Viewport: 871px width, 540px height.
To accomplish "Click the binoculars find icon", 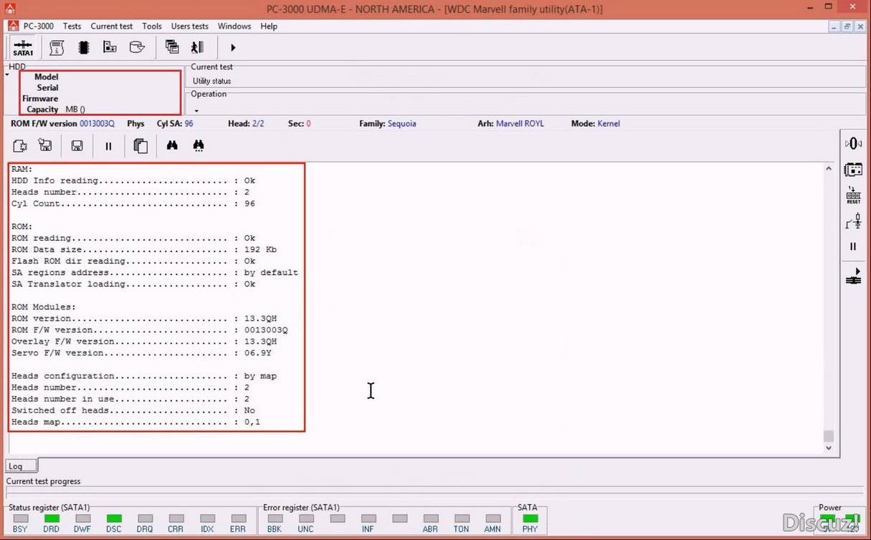I will coord(172,145).
